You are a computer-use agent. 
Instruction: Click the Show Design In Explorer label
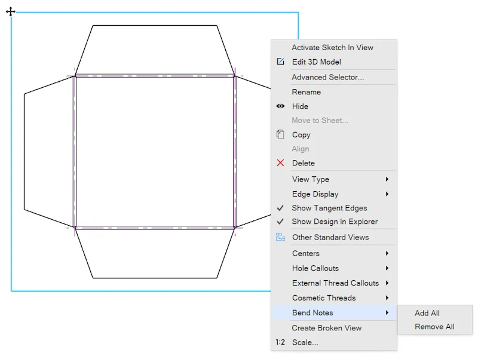tap(335, 222)
